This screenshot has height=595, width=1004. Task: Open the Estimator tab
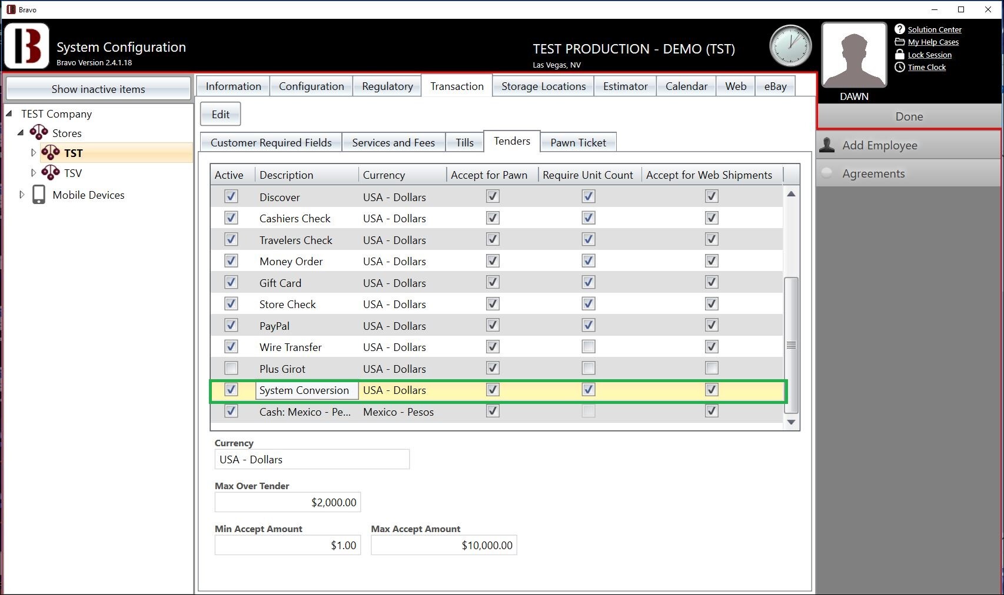point(625,86)
